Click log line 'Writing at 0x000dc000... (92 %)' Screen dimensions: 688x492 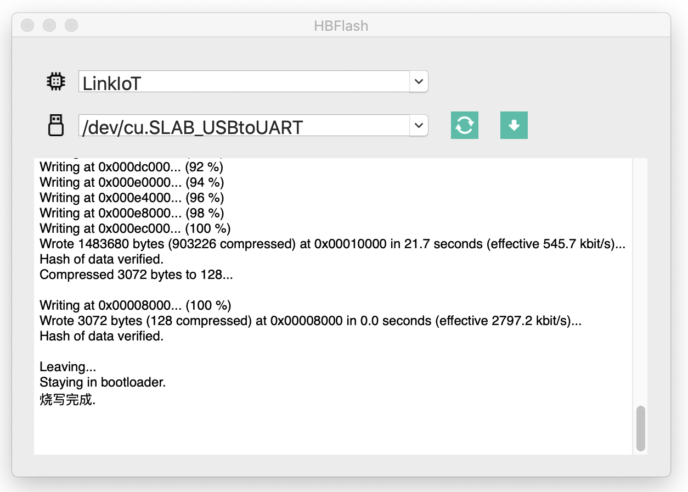[x=132, y=167]
